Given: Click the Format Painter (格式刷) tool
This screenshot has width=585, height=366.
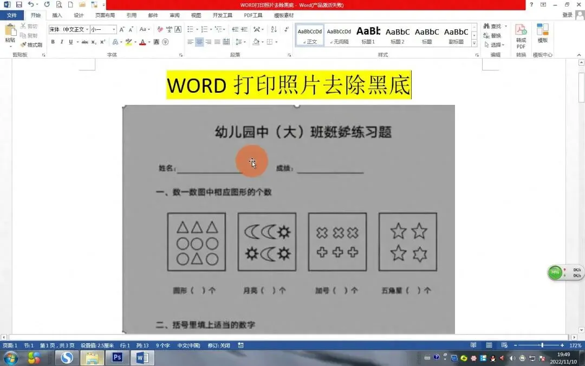Looking at the screenshot, I should (x=31, y=45).
